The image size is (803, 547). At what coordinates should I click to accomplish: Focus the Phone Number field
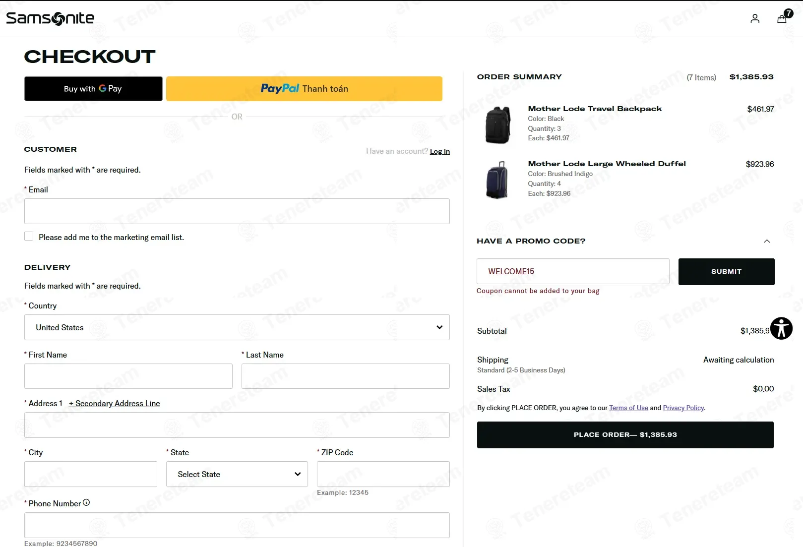point(237,525)
